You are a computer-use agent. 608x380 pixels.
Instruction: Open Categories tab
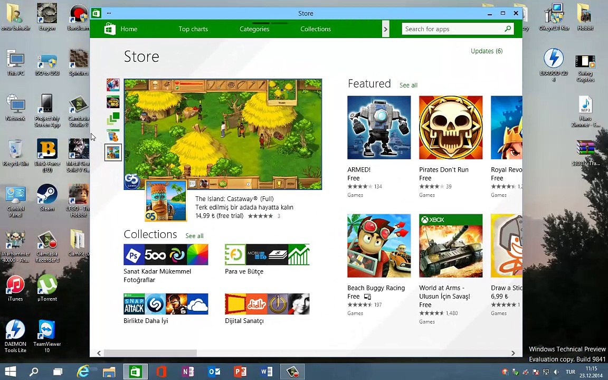[254, 29]
